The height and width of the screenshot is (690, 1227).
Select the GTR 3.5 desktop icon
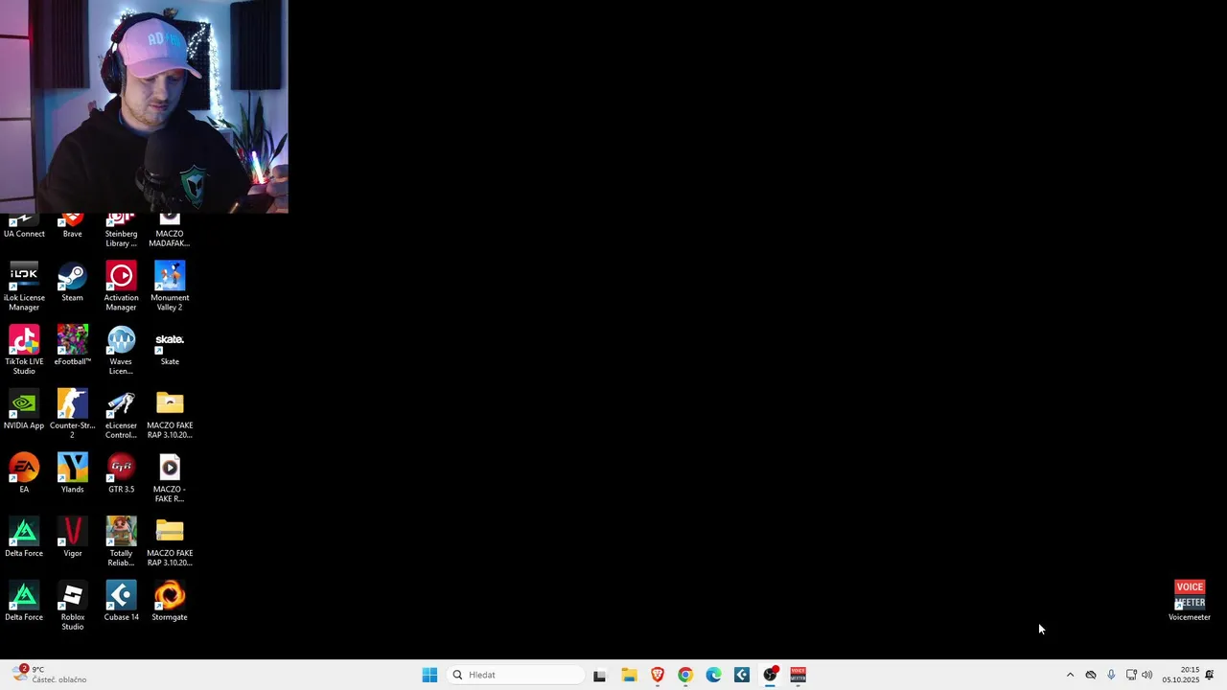(121, 473)
